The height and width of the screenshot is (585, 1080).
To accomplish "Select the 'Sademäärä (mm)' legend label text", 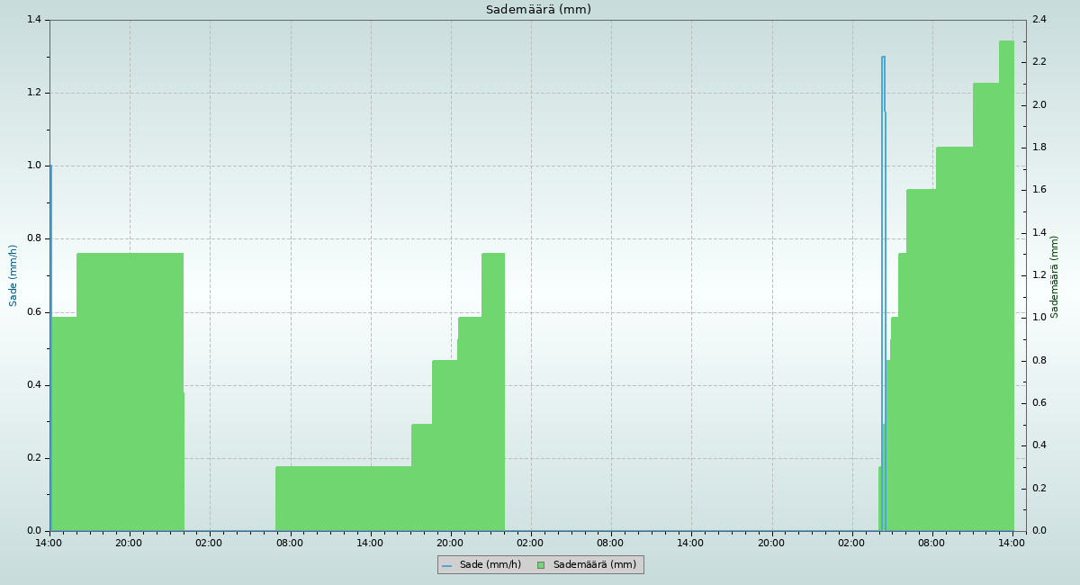I will (594, 565).
